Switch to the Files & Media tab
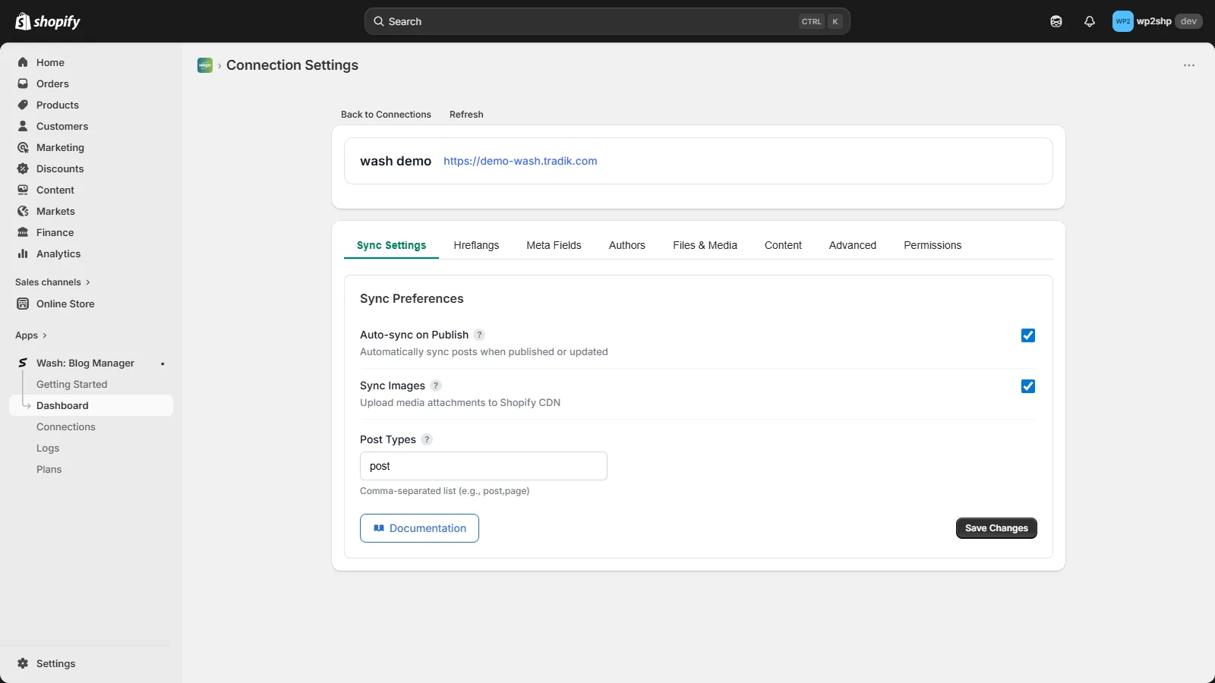The width and height of the screenshot is (1215, 683). (x=705, y=245)
